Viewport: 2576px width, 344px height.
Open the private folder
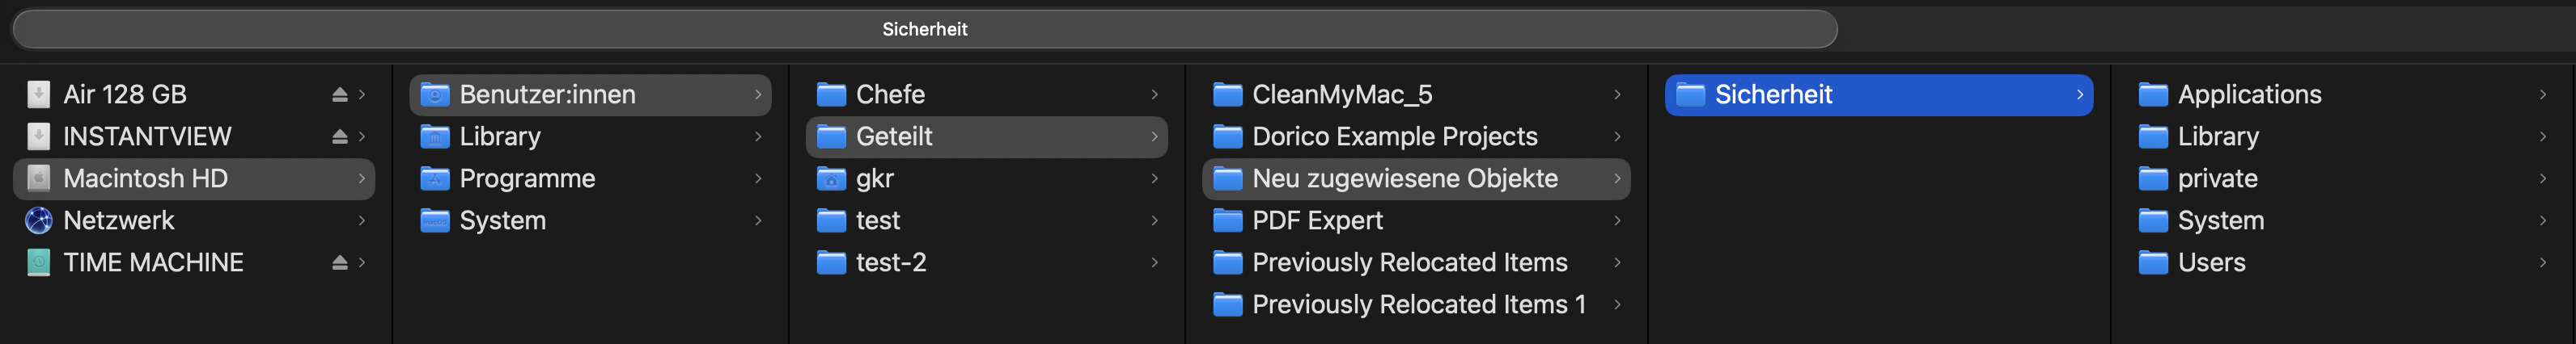2217,178
